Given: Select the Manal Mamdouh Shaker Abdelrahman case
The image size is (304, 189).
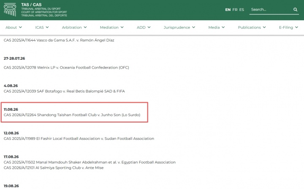Looking at the screenshot, I should 90,162.
